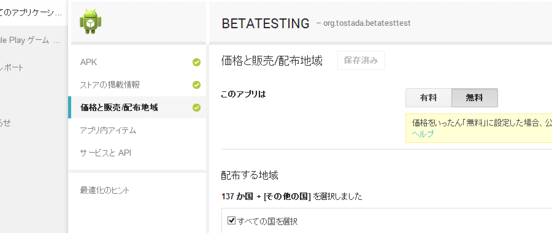552x233 pixels.
Task: Select the 無料 pricing option
Action: tap(474, 98)
